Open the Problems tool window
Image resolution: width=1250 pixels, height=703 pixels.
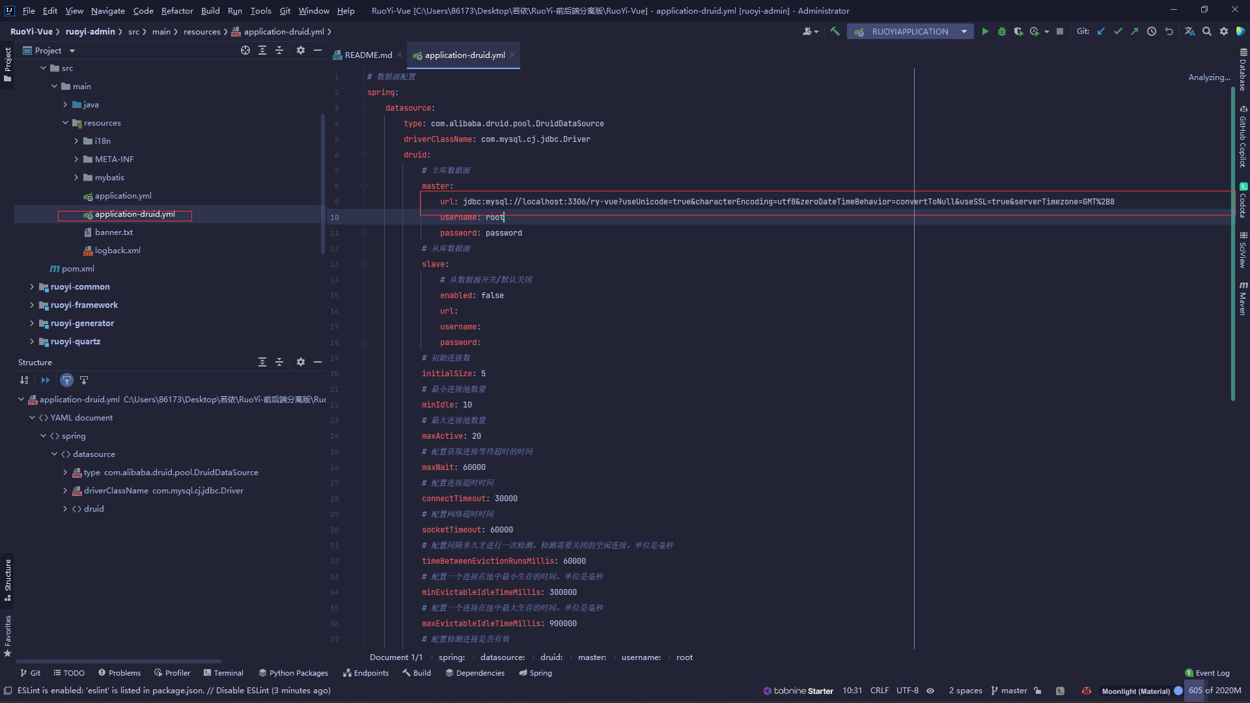click(120, 672)
